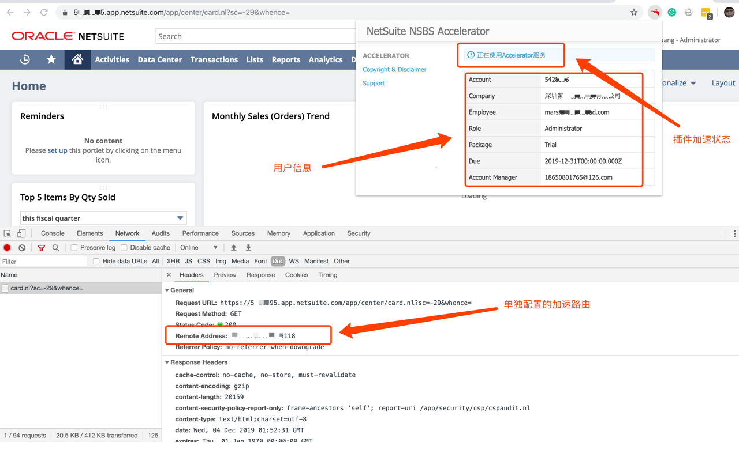739x461 pixels.
Task: Open NetSuite Shortcuts star icon
Action: tap(51, 59)
